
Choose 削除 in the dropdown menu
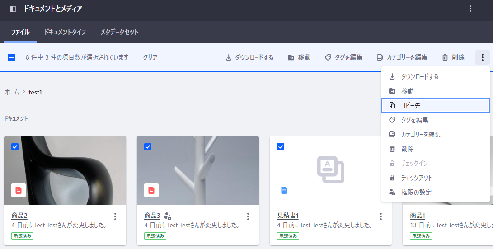pos(436,149)
